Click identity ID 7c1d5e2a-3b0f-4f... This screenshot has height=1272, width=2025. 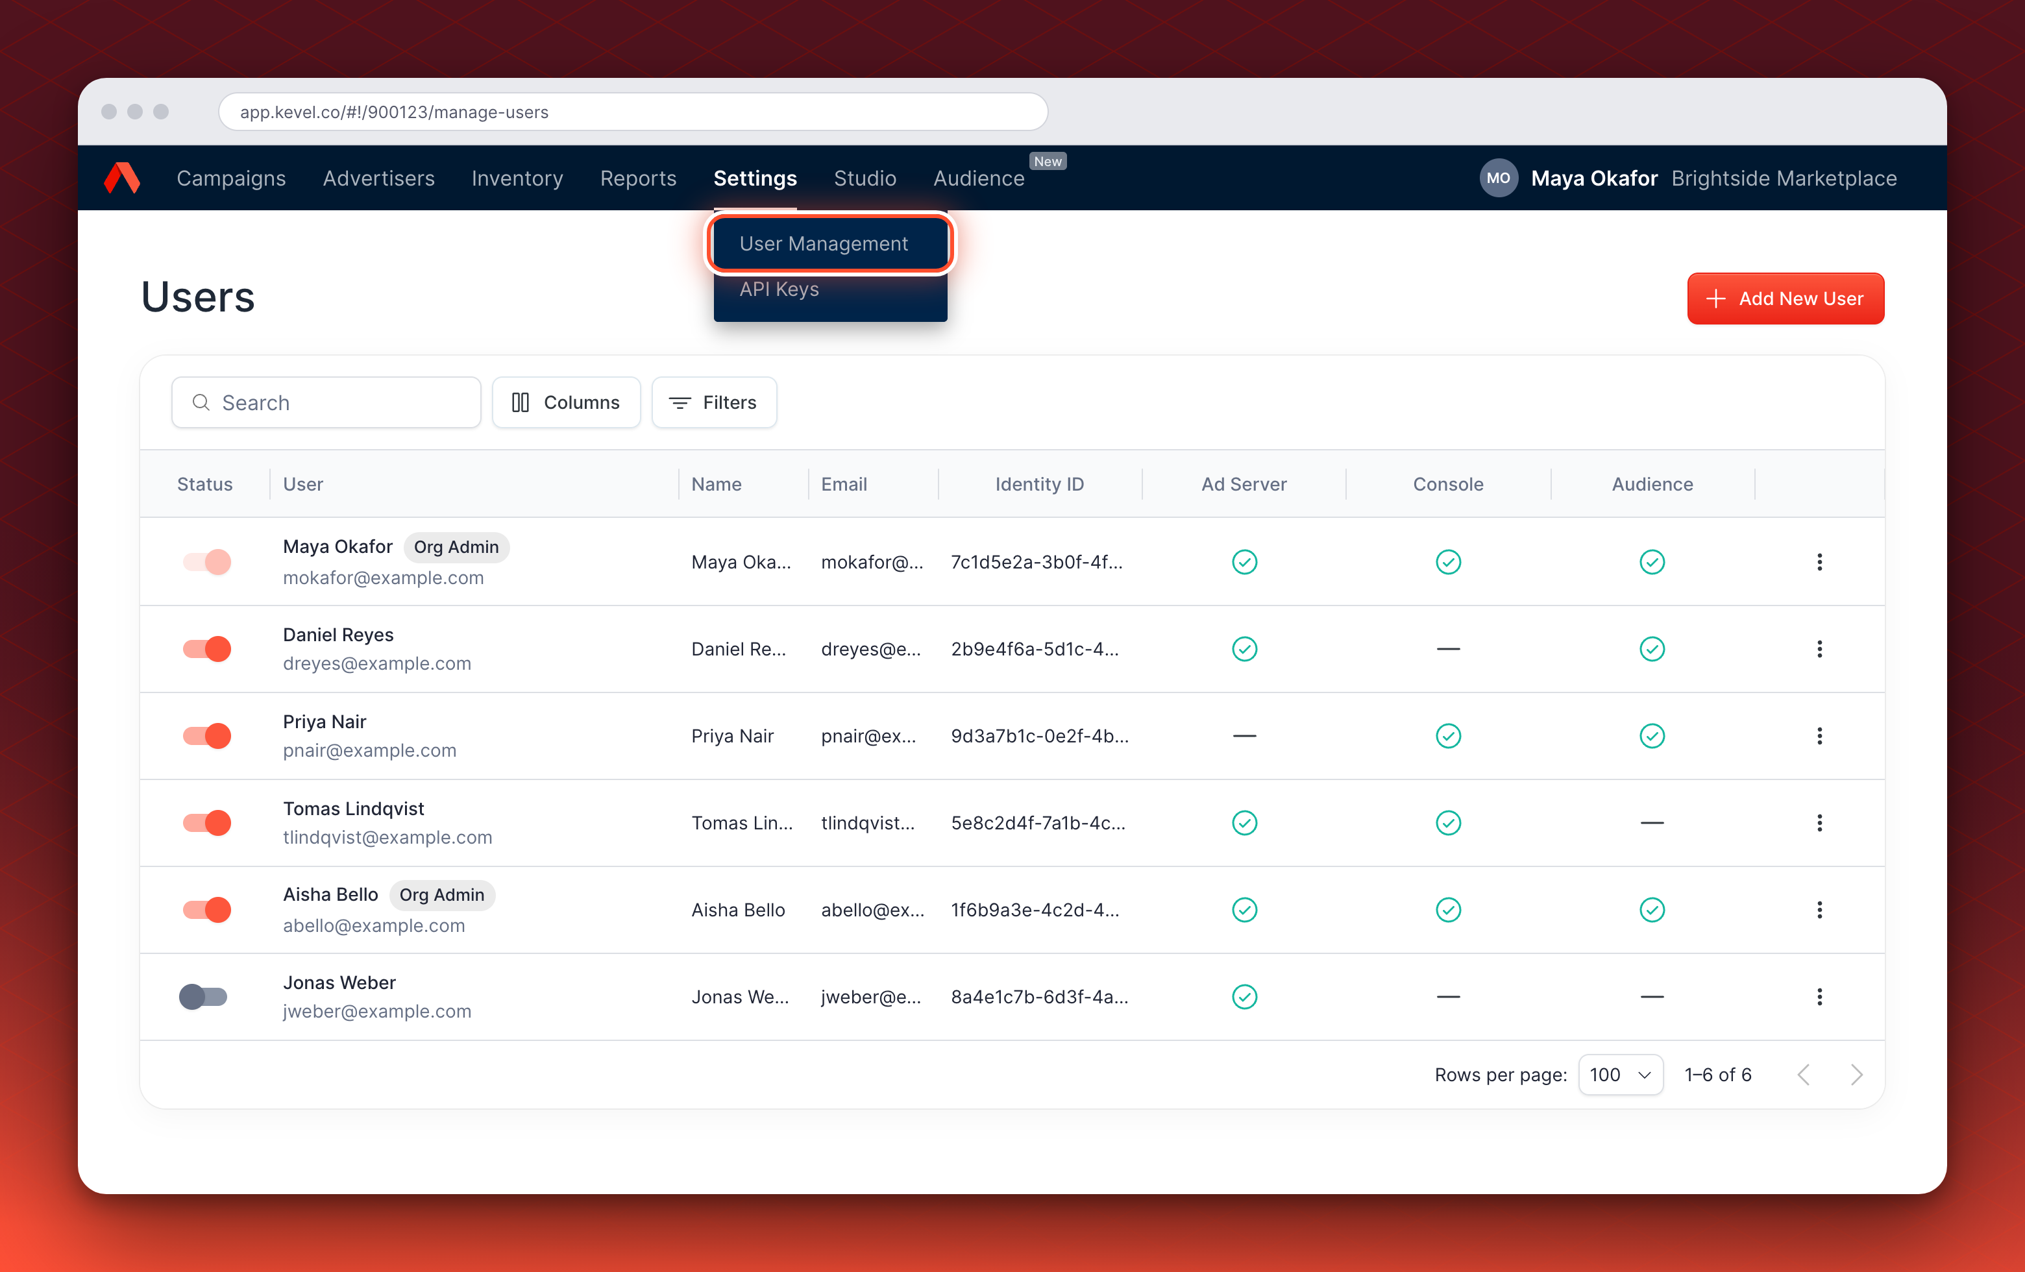(1036, 561)
